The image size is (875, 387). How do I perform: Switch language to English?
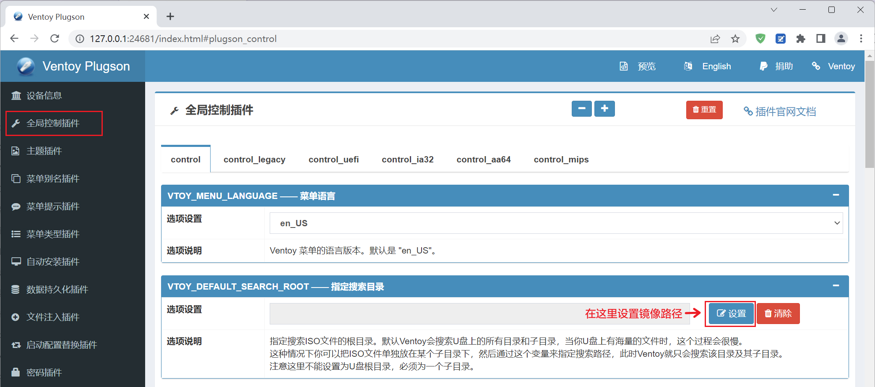(x=707, y=66)
